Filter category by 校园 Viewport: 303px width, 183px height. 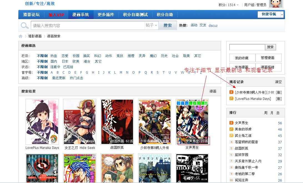76,56
